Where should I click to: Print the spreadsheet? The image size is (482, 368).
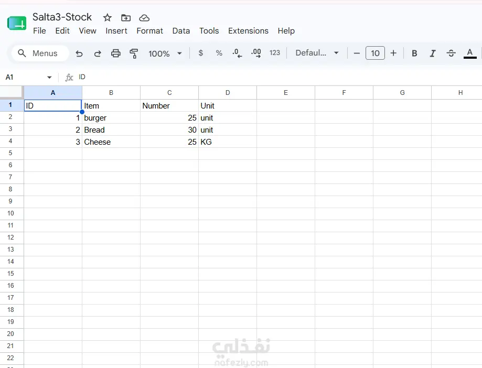[x=115, y=53]
